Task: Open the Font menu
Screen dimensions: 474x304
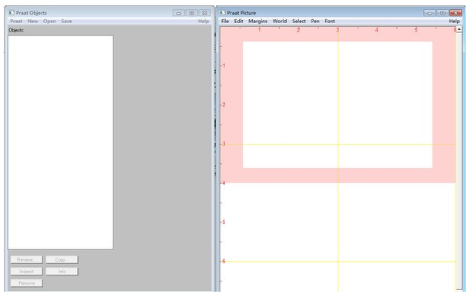Action: click(x=330, y=21)
